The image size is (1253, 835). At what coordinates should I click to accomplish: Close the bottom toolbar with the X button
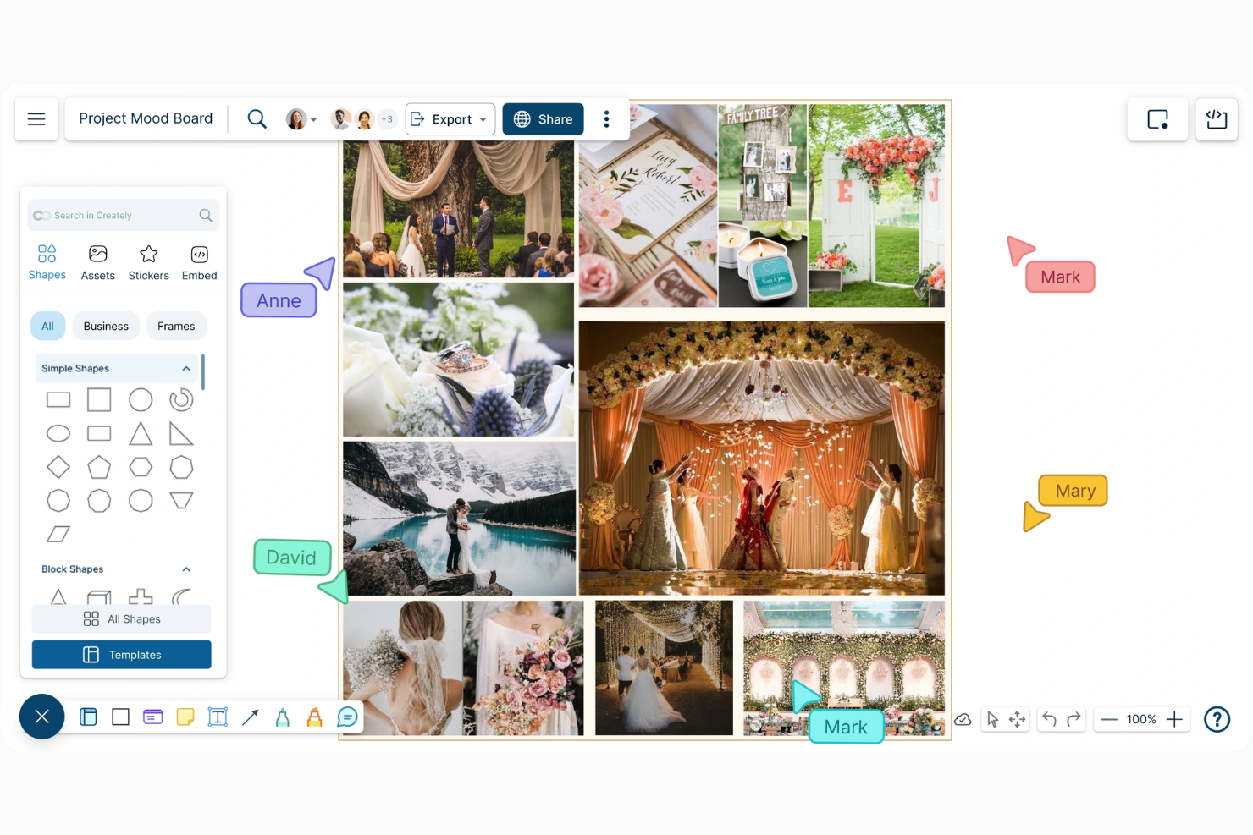(x=41, y=717)
